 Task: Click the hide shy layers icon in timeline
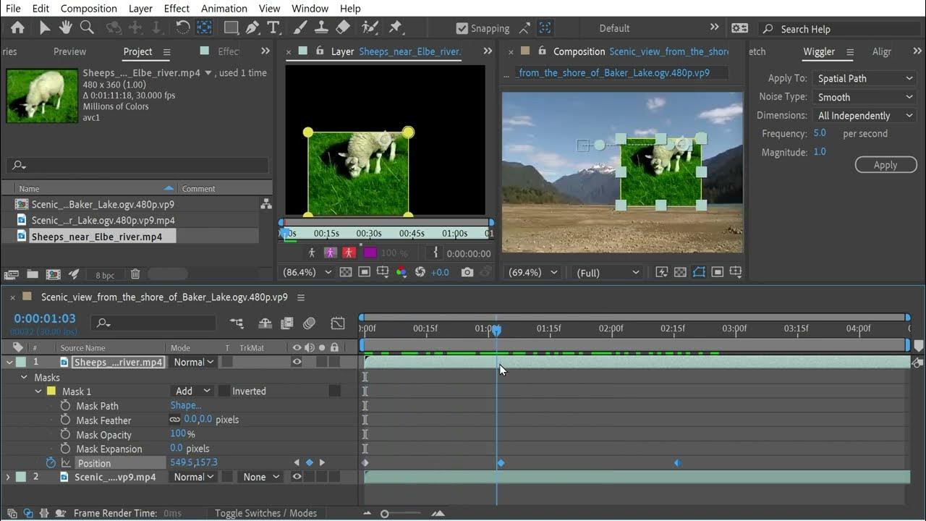click(x=265, y=323)
